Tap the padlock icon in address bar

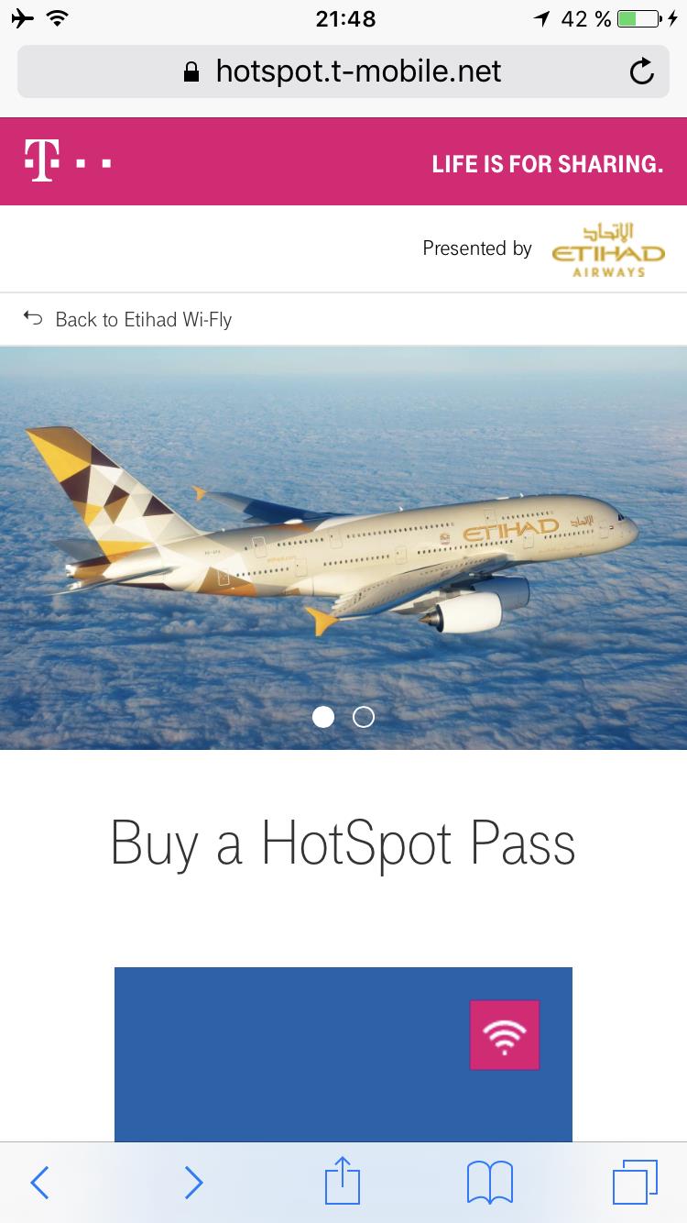pyautogui.click(x=191, y=72)
